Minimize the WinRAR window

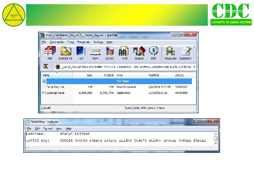pyautogui.click(x=175, y=34)
